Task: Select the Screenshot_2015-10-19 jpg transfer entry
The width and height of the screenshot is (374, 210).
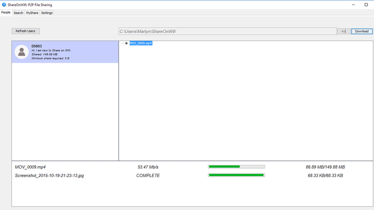Action: (49, 175)
